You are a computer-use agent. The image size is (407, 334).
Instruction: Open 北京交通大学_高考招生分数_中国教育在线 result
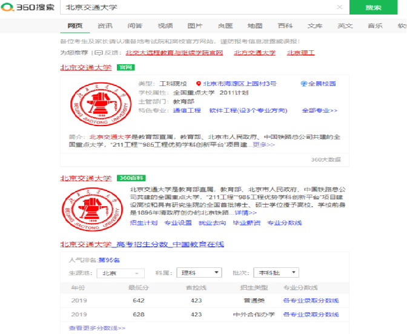point(142,244)
